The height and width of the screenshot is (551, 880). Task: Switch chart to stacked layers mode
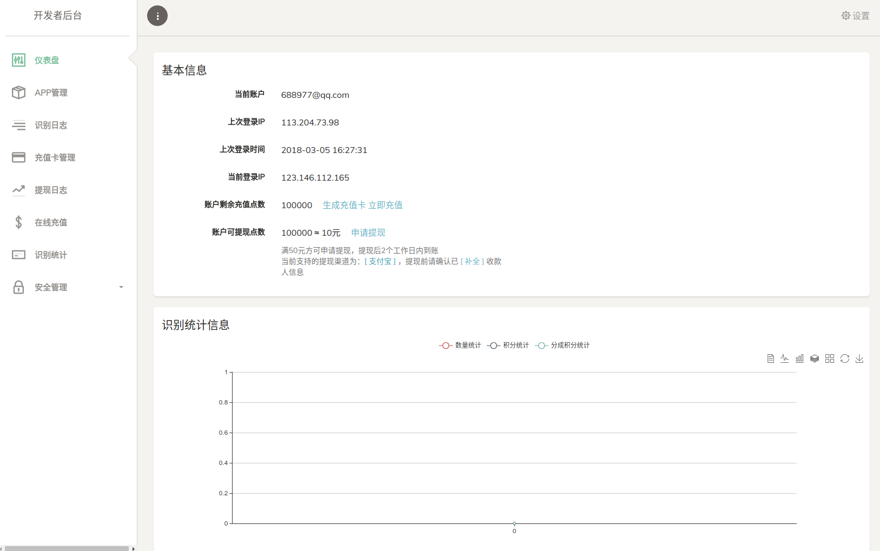coord(815,359)
